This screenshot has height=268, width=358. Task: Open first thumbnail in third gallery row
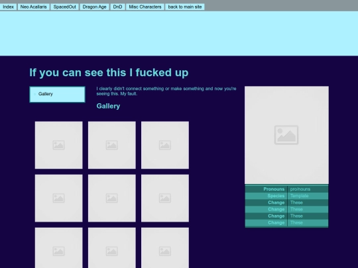tap(59, 247)
